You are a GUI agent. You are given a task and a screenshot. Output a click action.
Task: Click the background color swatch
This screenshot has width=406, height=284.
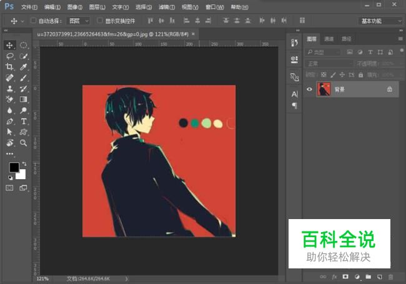(22, 176)
